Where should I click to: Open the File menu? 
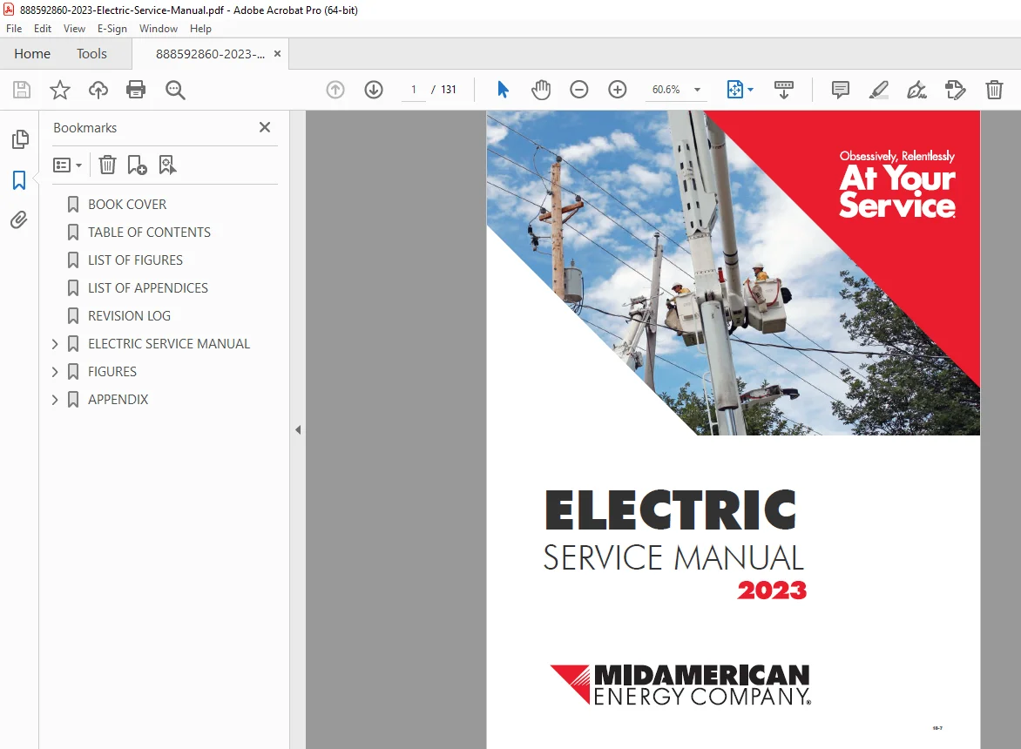pyautogui.click(x=14, y=29)
